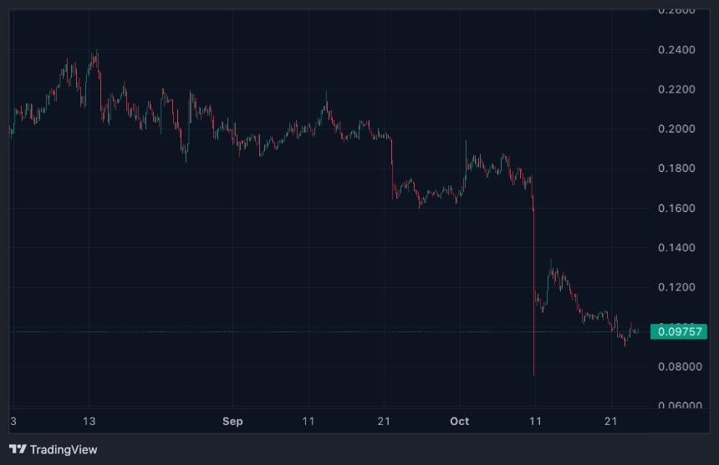
Task: Select the 0.1200 price axis label
Action: click(x=676, y=287)
